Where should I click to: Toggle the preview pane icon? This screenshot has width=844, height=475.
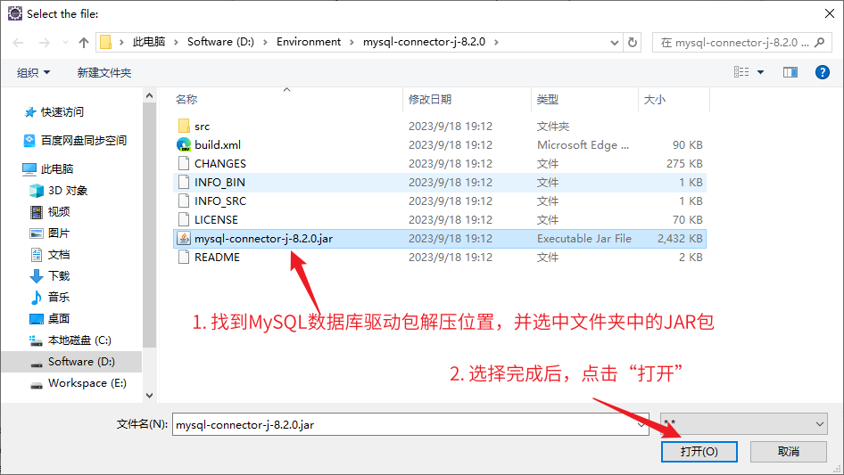(x=790, y=72)
